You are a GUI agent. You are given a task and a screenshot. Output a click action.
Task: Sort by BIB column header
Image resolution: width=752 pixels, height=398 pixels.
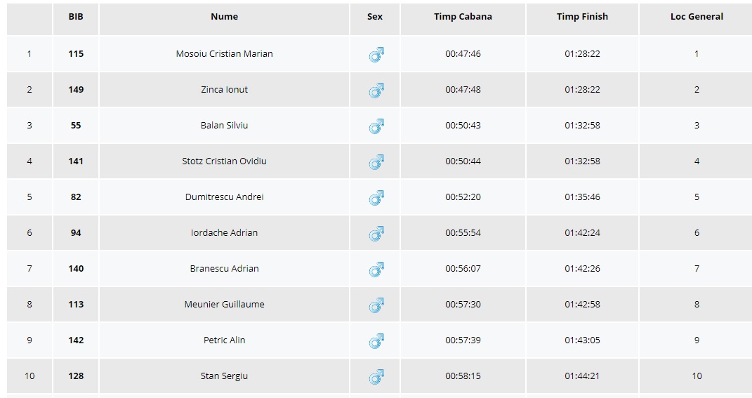click(x=76, y=17)
